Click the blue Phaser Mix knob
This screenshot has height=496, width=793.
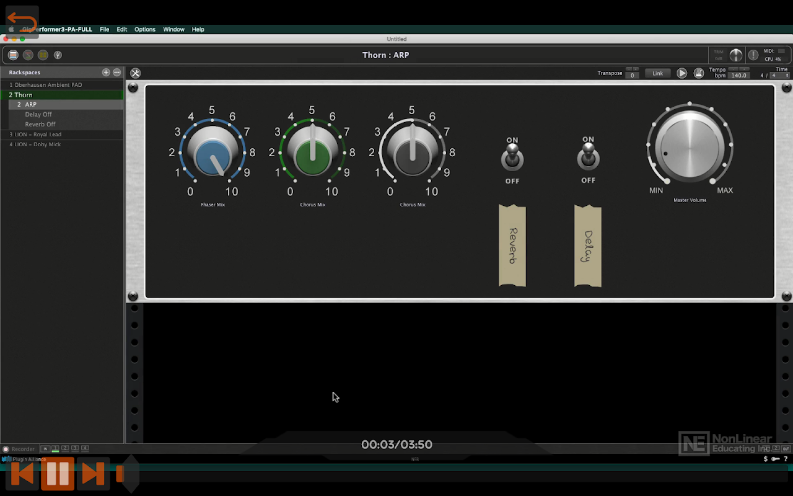point(212,153)
